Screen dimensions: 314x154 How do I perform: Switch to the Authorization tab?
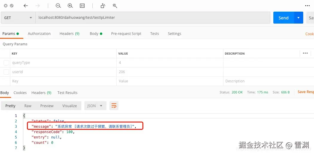(x=39, y=33)
